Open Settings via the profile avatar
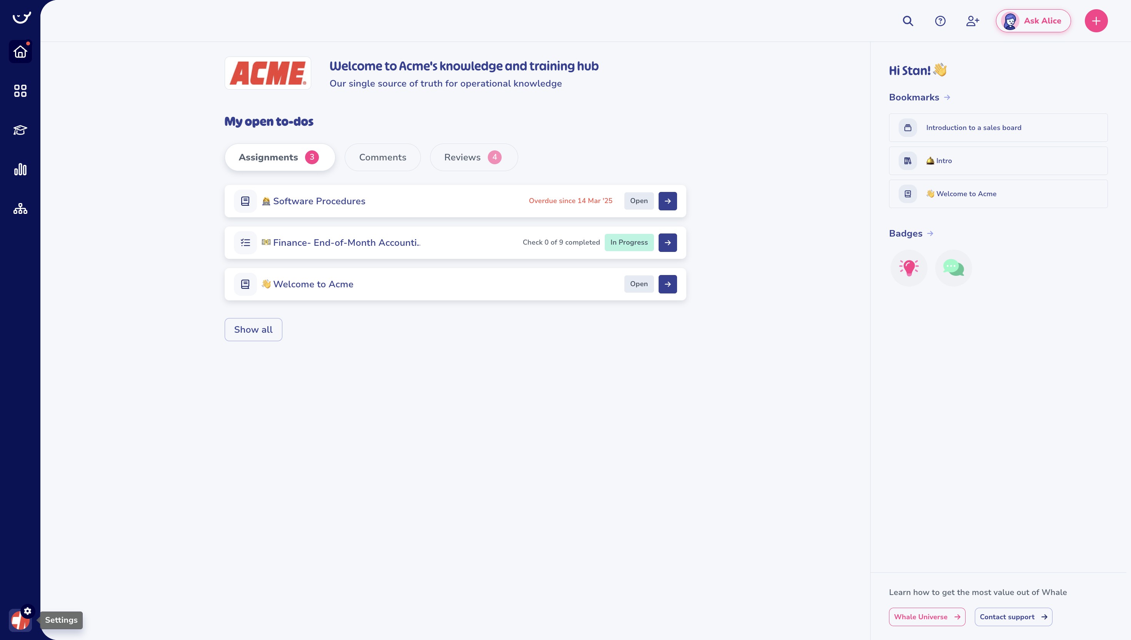1131x640 pixels. pos(20,620)
